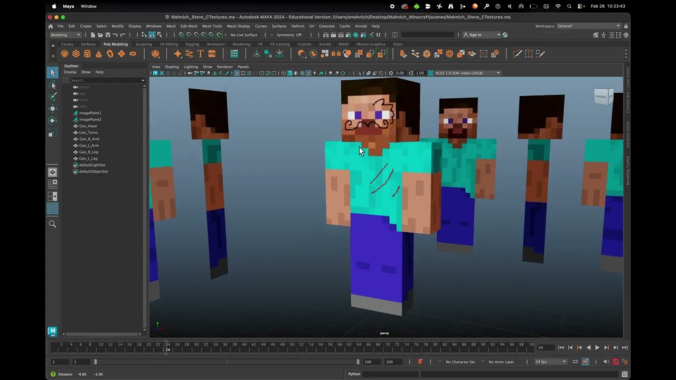Image resolution: width=676 pixels, height=380 pixels.
Task: Toggle auto keyframe at the right end of range bar
Action: pos(616,362)
